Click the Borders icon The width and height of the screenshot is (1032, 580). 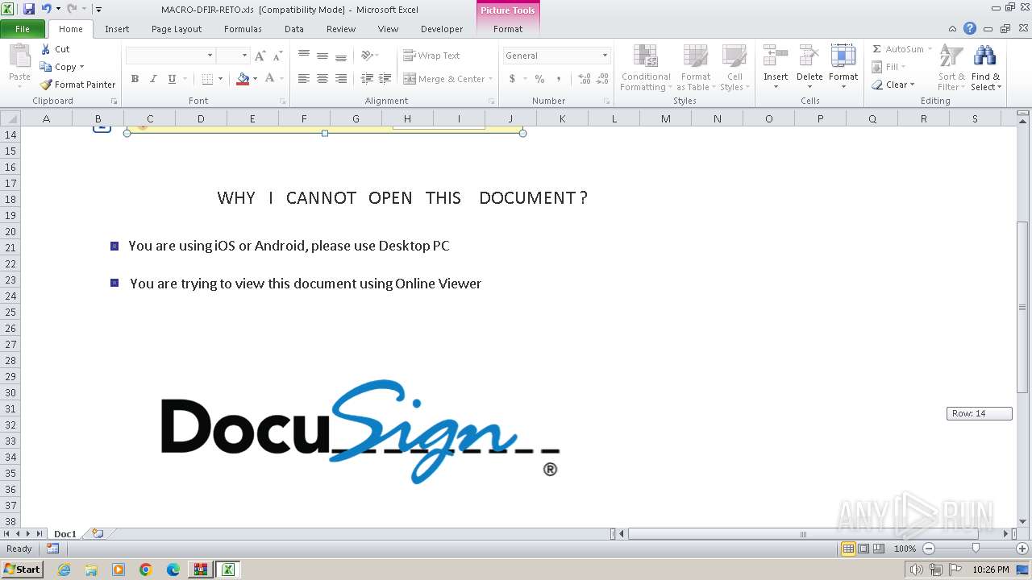(x=207, y=79)
